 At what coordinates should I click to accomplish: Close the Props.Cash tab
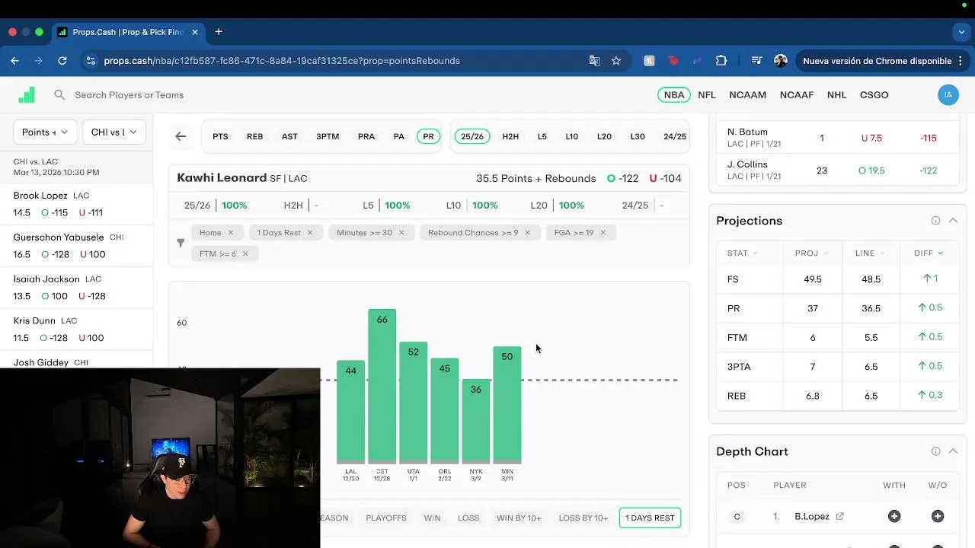pos(195,32)
